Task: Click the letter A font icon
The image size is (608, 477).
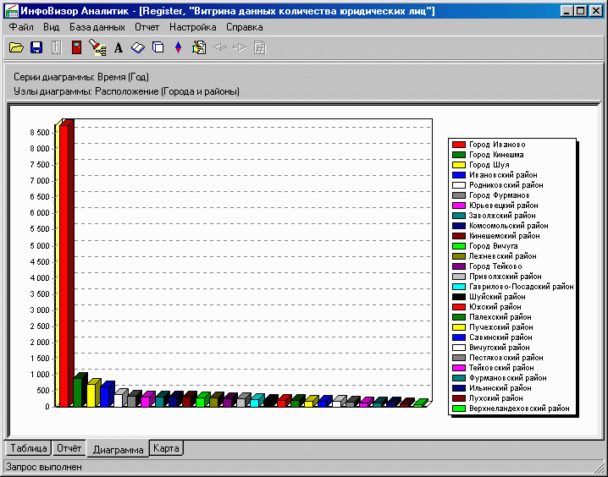Action: point(119,48)
